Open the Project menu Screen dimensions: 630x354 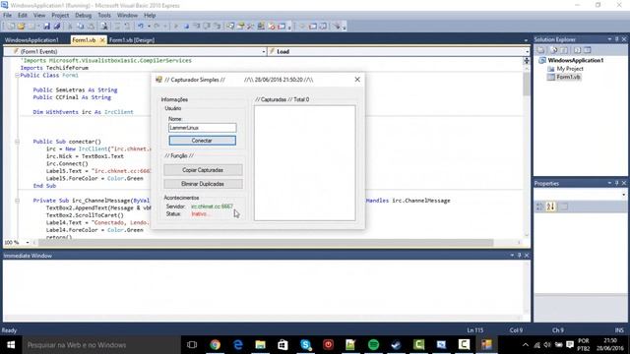[60, 16]
